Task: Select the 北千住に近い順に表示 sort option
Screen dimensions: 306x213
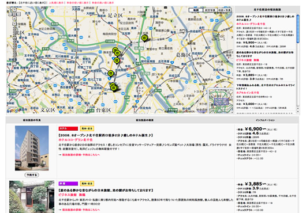Action: [x=33, y=3]
